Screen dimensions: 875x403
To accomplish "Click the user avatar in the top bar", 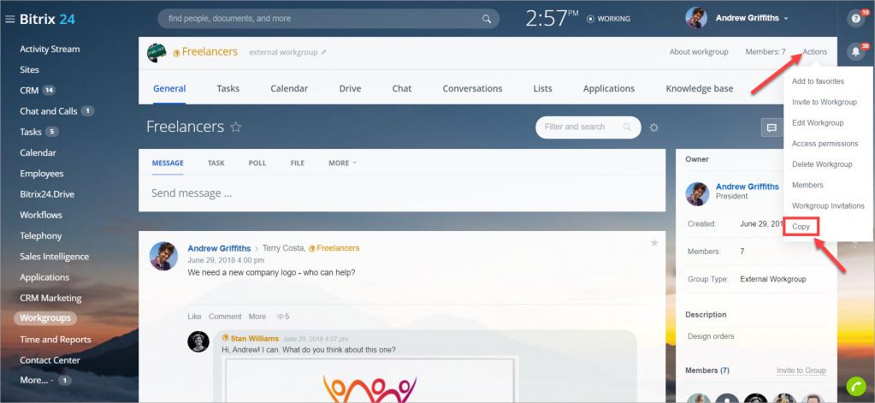I will [x=696, y=18].
